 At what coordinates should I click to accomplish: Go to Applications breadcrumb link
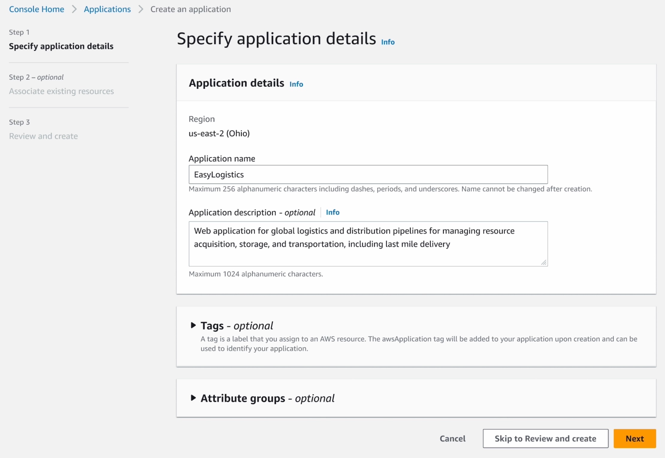click(107, 9)
